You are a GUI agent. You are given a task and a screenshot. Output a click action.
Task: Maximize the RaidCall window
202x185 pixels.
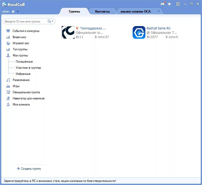pos(192,4)
